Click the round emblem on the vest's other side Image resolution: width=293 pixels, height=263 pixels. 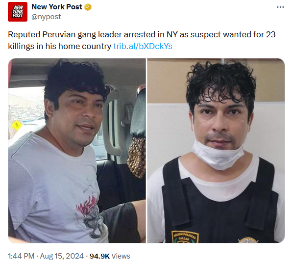coord(248,240)
